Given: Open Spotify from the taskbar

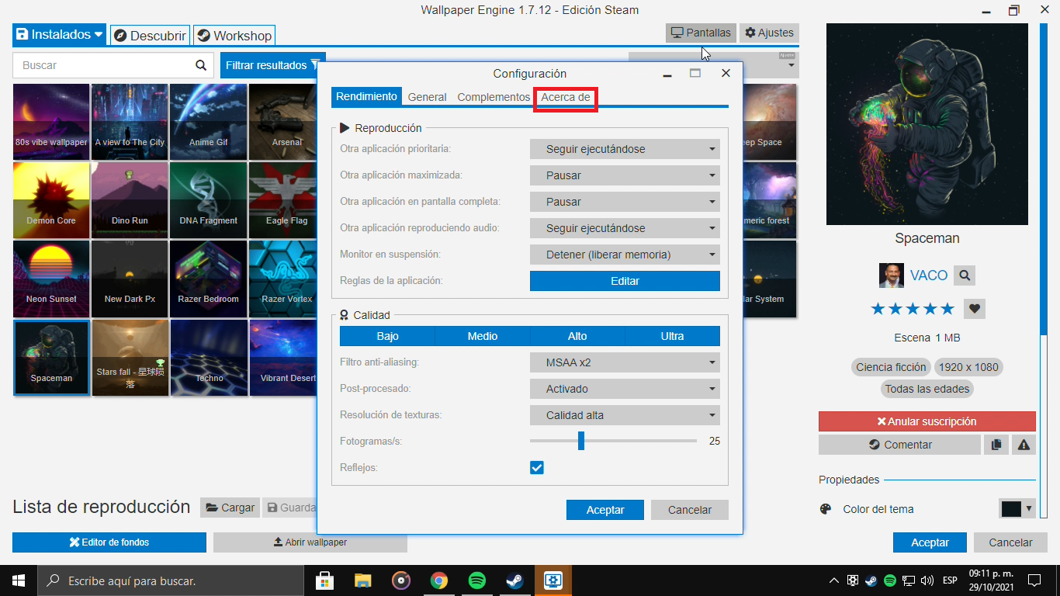Looking at the screenshot, I should 477,580.
